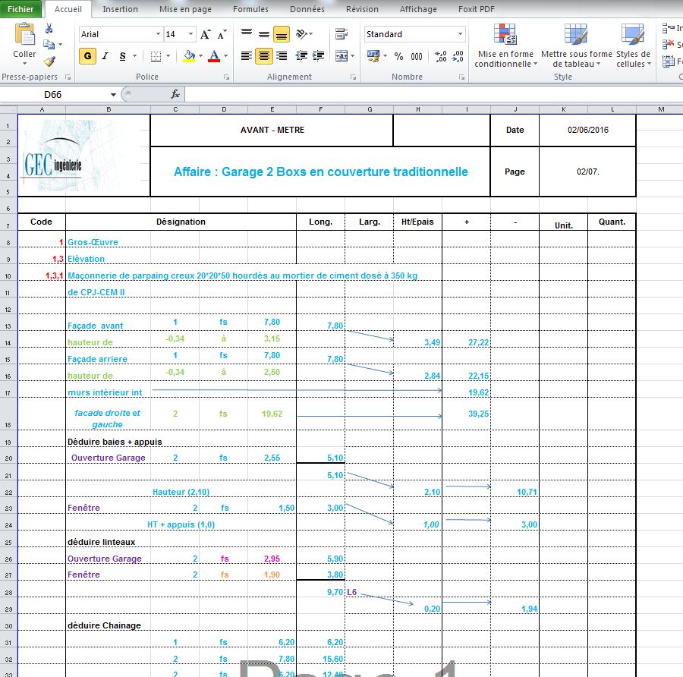Open the Fichier menu
This screenshot has width=683, height=677.
pos(20,8)
